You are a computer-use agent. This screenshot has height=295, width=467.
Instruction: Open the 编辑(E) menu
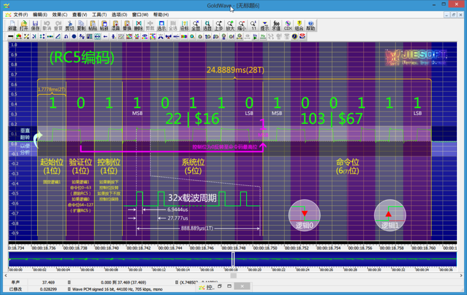click(x=40, y=15)
